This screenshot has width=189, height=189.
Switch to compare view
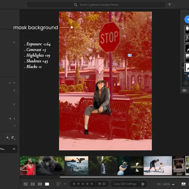pyautogui.click(x=40, y=184)
